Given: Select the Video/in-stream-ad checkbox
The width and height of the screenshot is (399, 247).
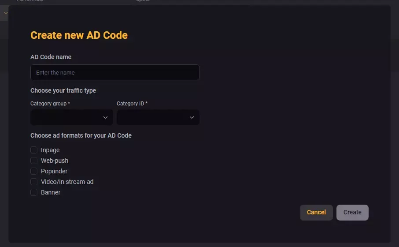Looking at the screenshot, I should click(x=34, y=182).
